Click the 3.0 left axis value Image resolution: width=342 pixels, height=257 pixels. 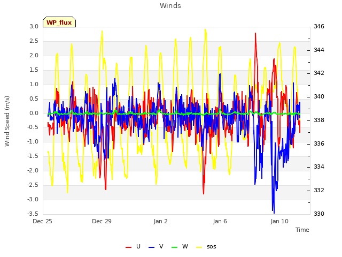click(34, 26)
